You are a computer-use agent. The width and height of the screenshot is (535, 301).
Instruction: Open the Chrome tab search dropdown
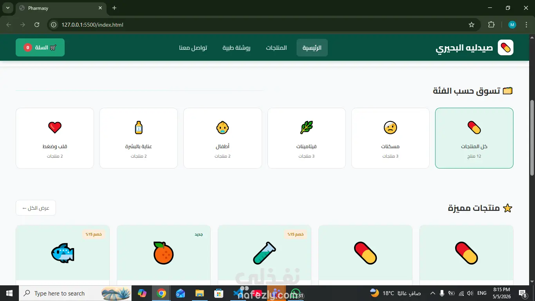tap(7, 8)
